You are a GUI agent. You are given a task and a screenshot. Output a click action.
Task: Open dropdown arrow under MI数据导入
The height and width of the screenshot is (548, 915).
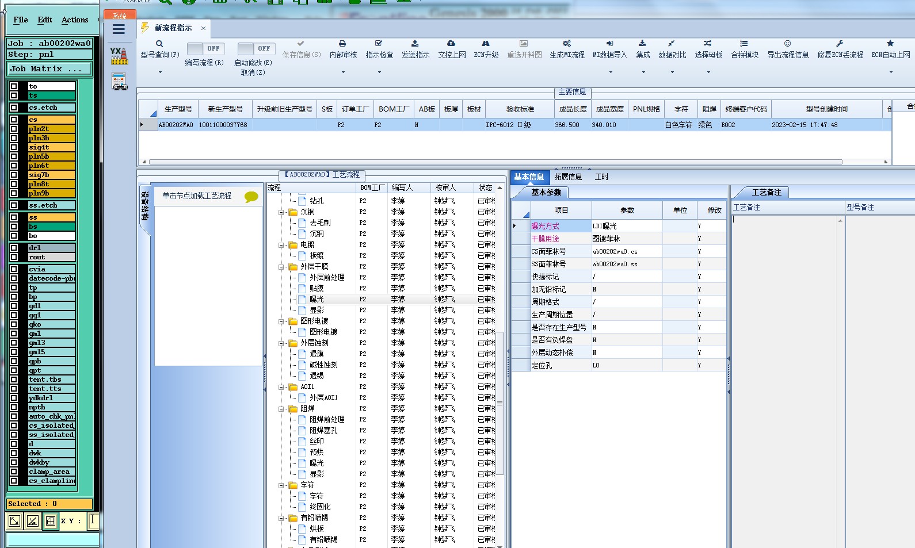pos(611,72)
